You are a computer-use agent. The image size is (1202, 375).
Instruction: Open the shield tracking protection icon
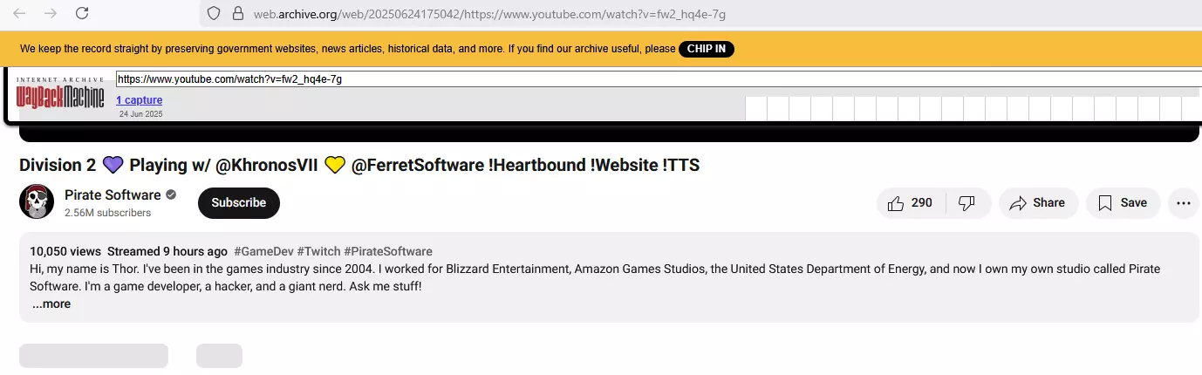pos(215,14)
